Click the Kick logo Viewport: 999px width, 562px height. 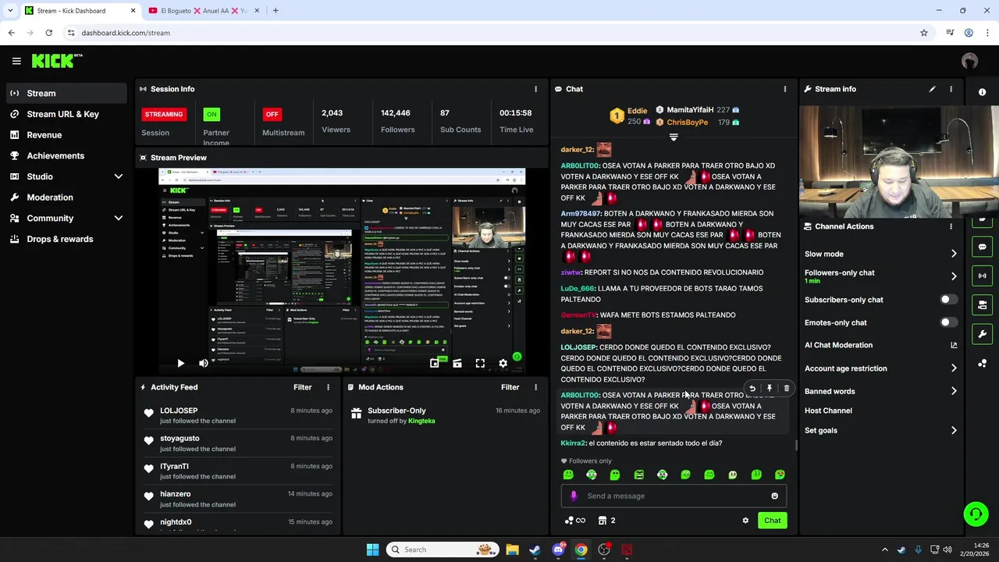click(56, 61)
